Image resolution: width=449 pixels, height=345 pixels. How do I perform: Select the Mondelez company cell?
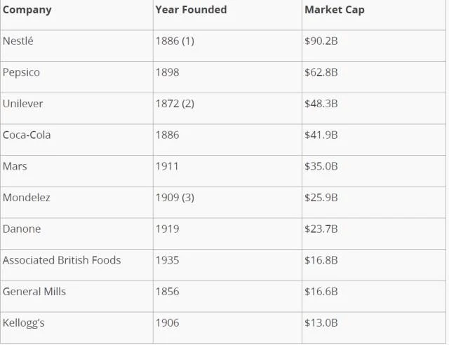tap(27, 198)
